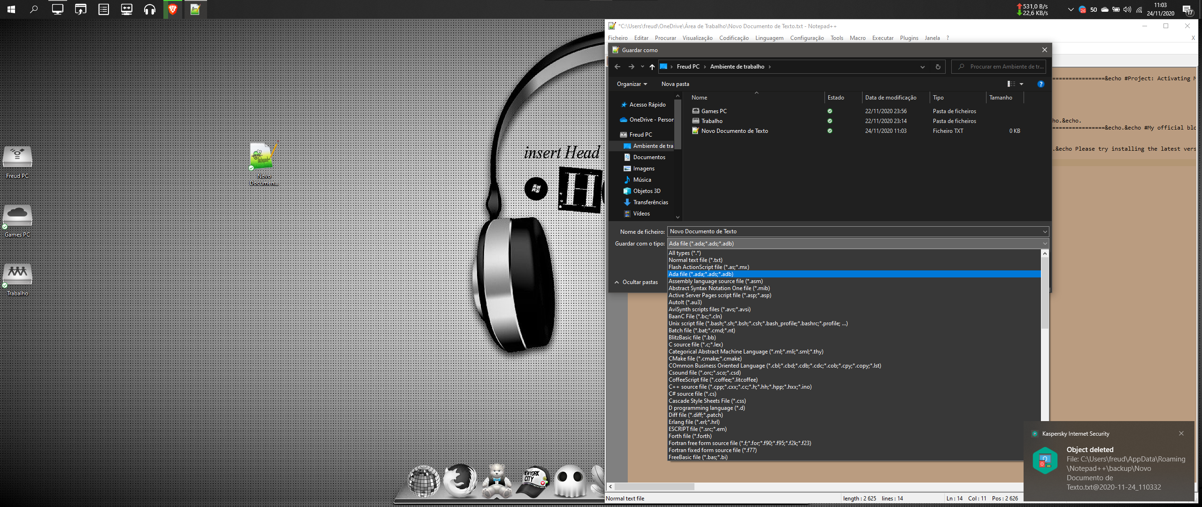Click the Firefox-style dock icon

tap(460, 481)
